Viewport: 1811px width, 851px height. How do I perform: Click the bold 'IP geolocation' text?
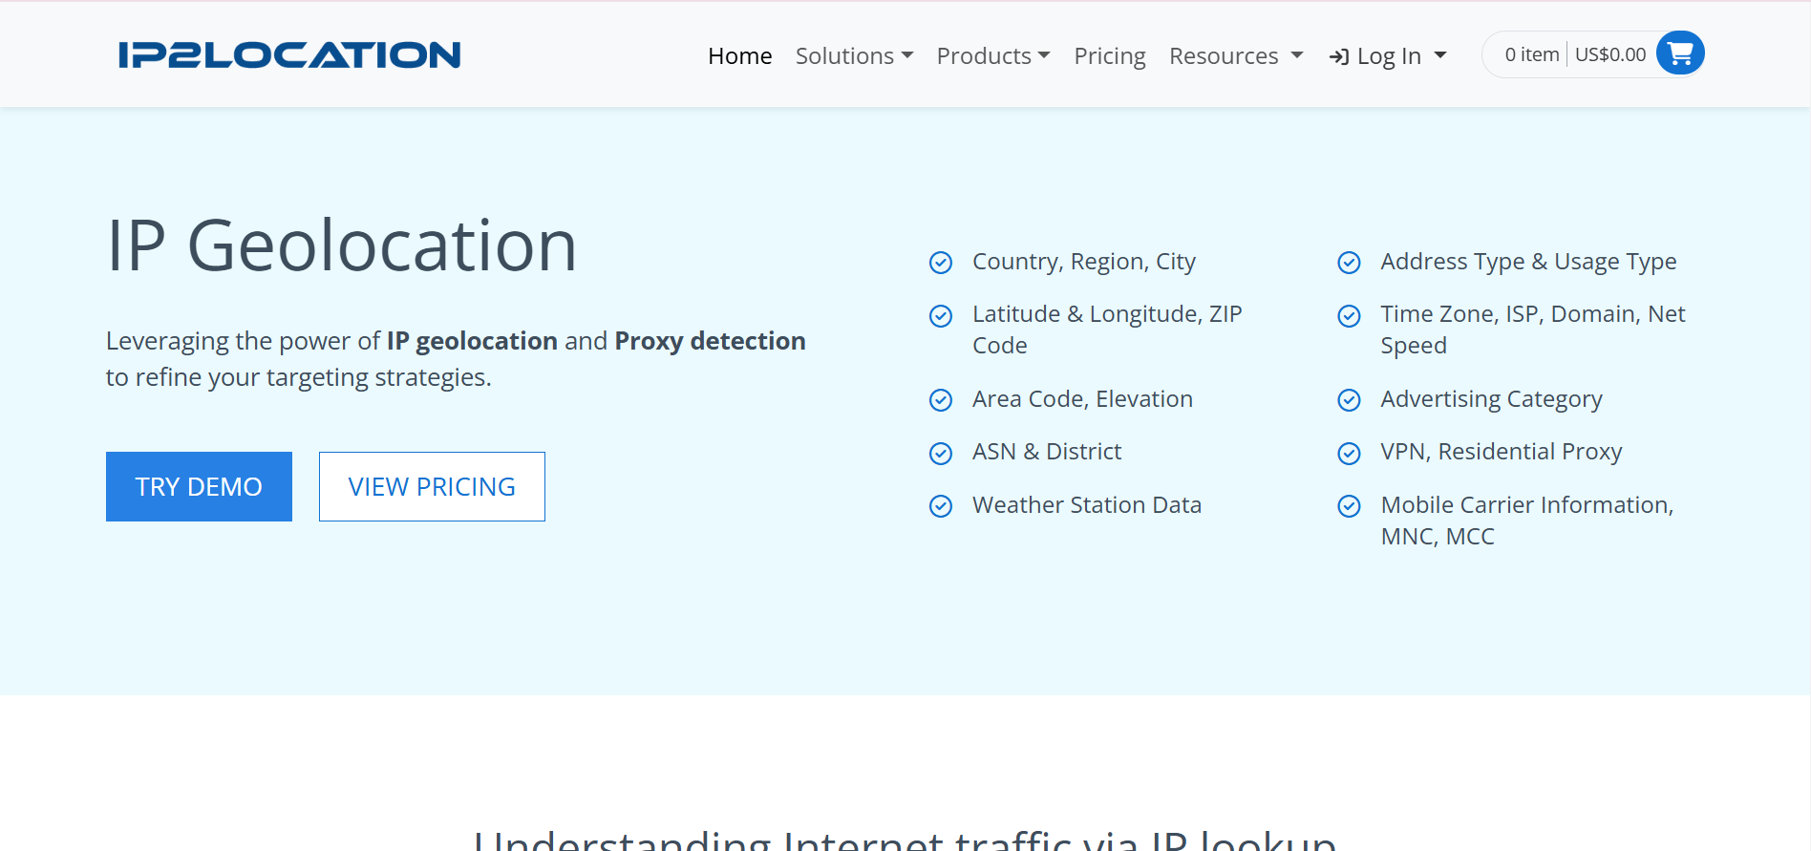472,341
